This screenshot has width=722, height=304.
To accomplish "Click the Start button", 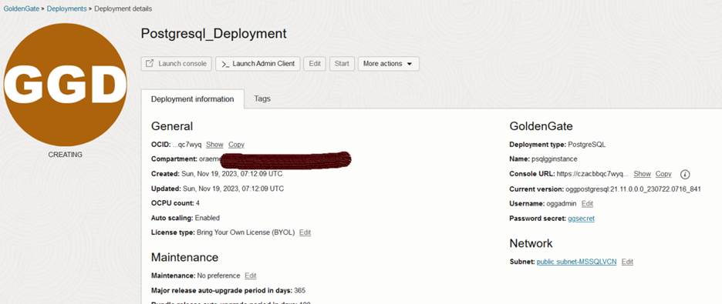I will [x=342, y=64].
